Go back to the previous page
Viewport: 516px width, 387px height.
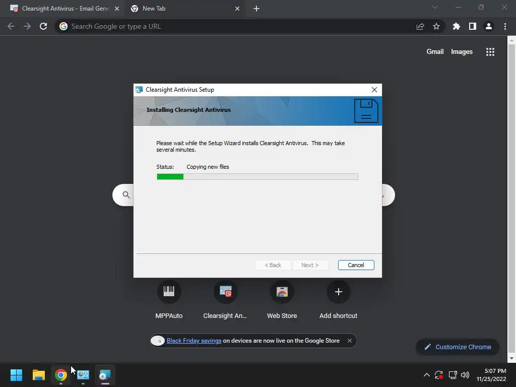11,26
